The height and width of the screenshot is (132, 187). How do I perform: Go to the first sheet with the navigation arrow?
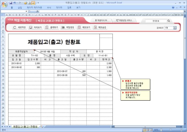pos(2,127)
